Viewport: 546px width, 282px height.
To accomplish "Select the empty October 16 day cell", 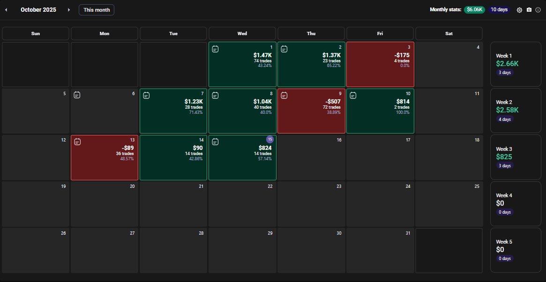I will (311, 158).
